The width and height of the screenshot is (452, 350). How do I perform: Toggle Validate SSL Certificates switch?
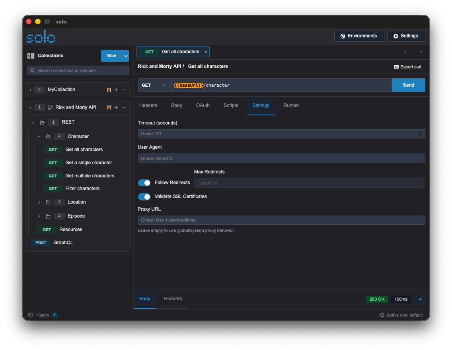tap(144, 197)
